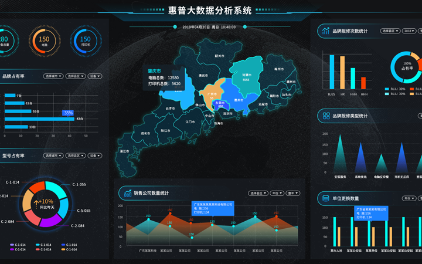Viewport: 422px width, 264px height.
Task: Click the database stack icon beside 单位更换数量
Action: (x=326, y=198)
